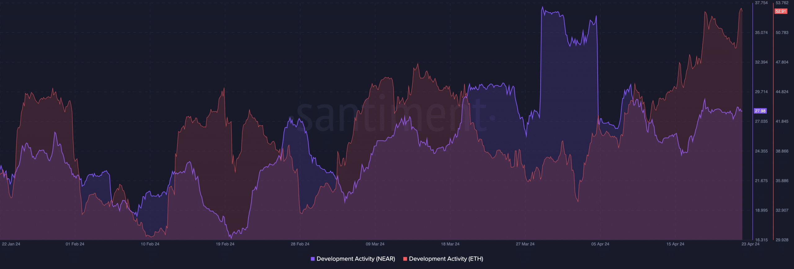The height and width of the screenshot is (269, 794).
Task: Click the 23 Apr 24 date label
Action: point(750,244)
